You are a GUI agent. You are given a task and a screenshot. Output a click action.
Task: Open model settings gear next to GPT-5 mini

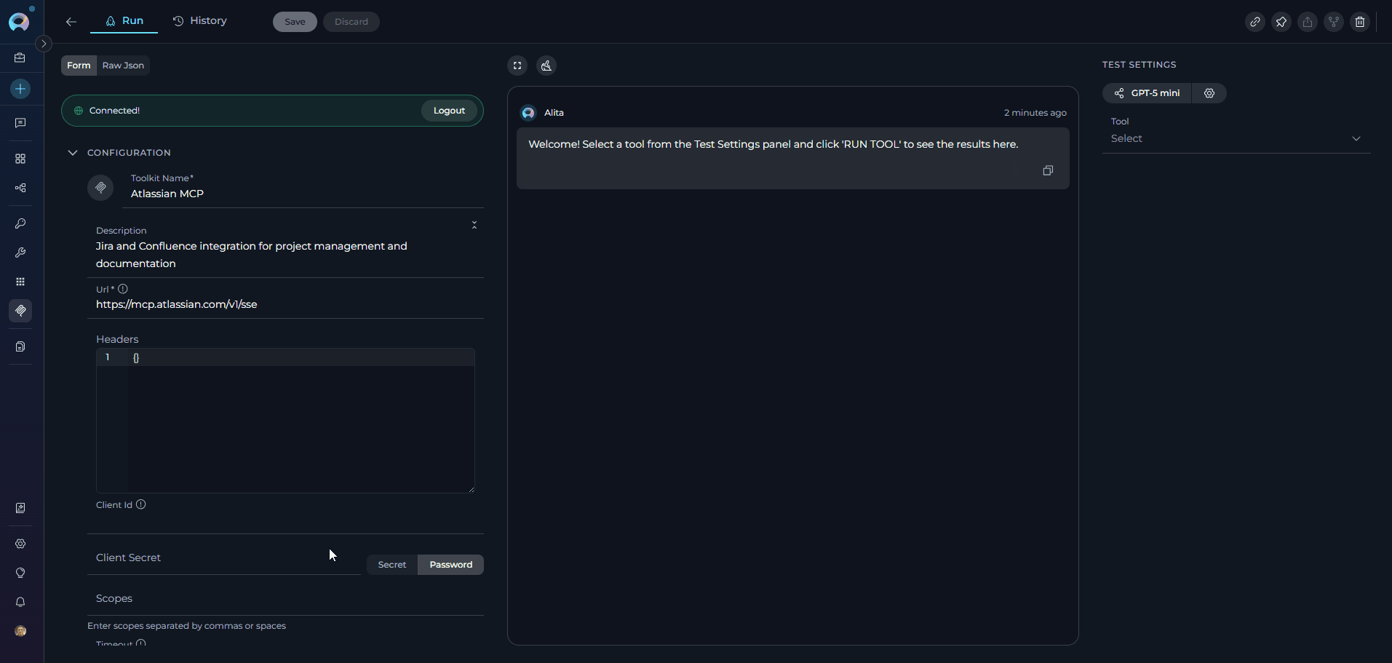[x=1209, y=93]
